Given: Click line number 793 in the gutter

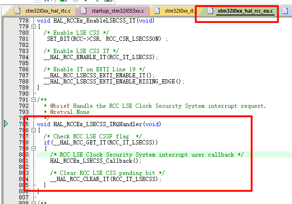Looking at the screenshot, I should tap(23, 112).
